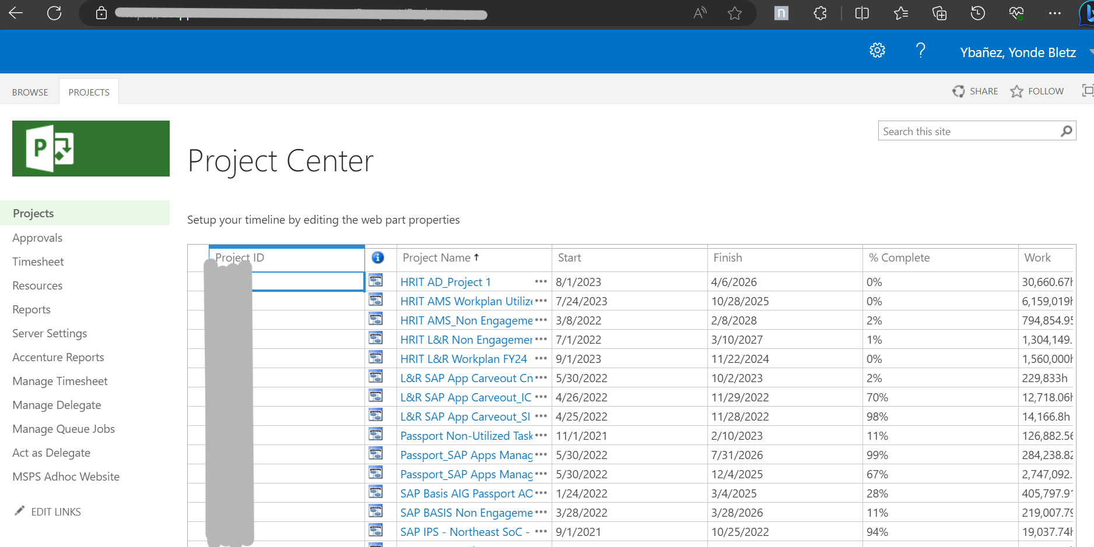Open ellipsis menu for L&R SAP App Carveout_IC
Screen dimensions: 1094x547
541,397
